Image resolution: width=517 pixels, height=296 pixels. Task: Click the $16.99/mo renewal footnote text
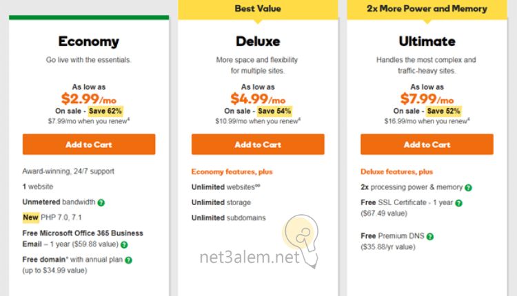click(x=425, y=120)
